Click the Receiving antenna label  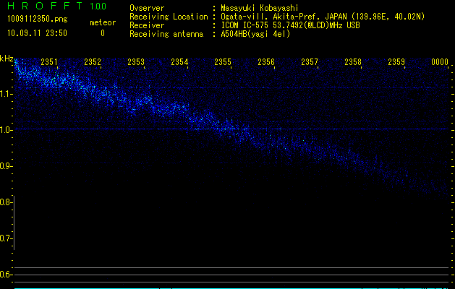166,34
